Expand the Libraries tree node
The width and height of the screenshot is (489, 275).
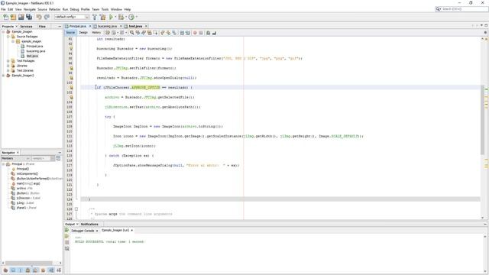pos(8,66)
